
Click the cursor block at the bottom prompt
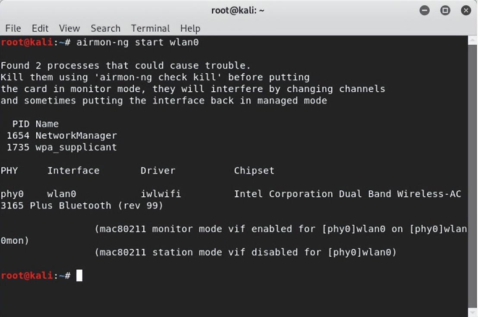(x=79, y=276)
